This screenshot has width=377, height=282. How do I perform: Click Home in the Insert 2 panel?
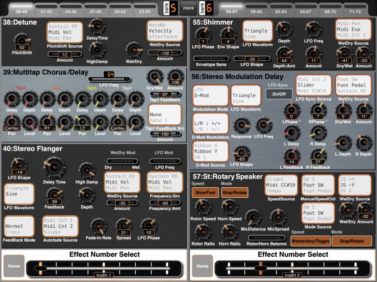[202, 266]
